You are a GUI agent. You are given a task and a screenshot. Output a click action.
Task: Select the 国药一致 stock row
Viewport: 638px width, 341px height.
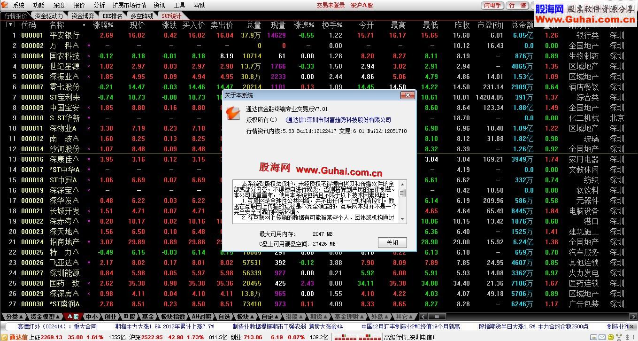tap(319, 283)
